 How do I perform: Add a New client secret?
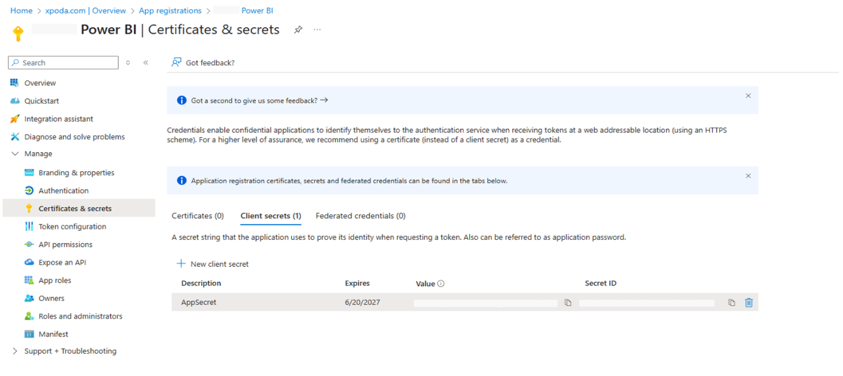coord(212,264)
